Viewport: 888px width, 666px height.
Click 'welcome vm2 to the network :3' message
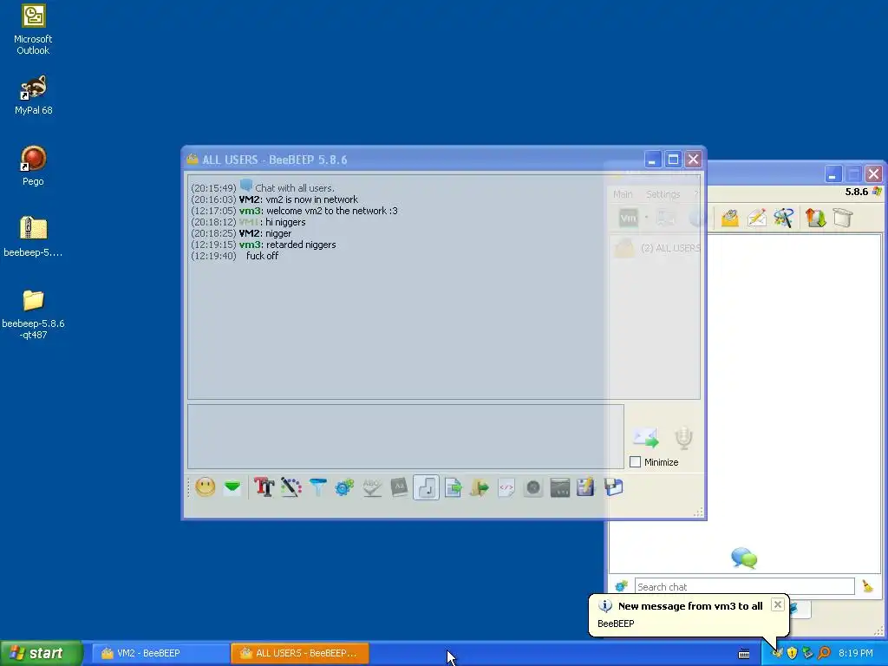332,211
